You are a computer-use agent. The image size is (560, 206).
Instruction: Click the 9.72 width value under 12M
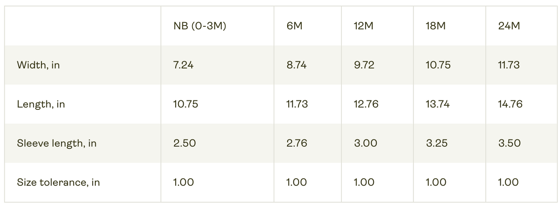point(364,65)
